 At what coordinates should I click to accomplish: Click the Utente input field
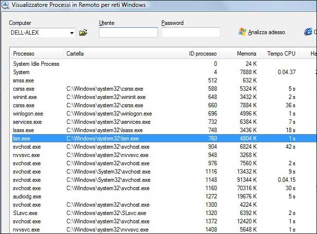pos(128,33)
